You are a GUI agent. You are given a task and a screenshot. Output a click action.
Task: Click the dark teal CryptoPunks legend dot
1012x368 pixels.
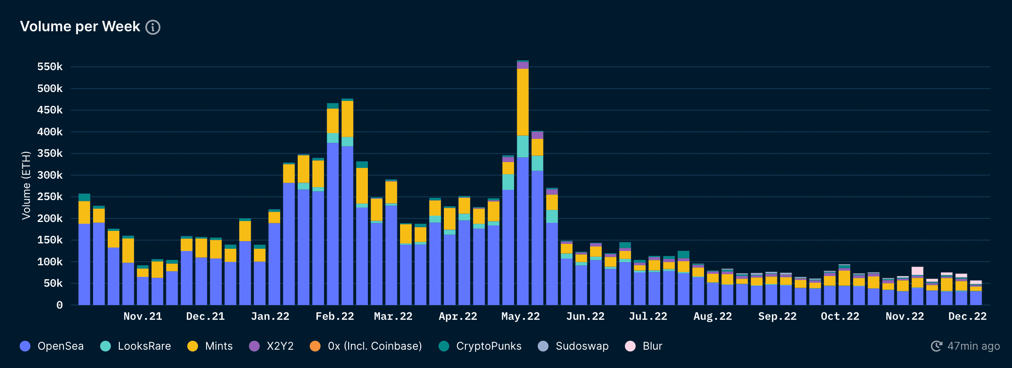(444, 346)
